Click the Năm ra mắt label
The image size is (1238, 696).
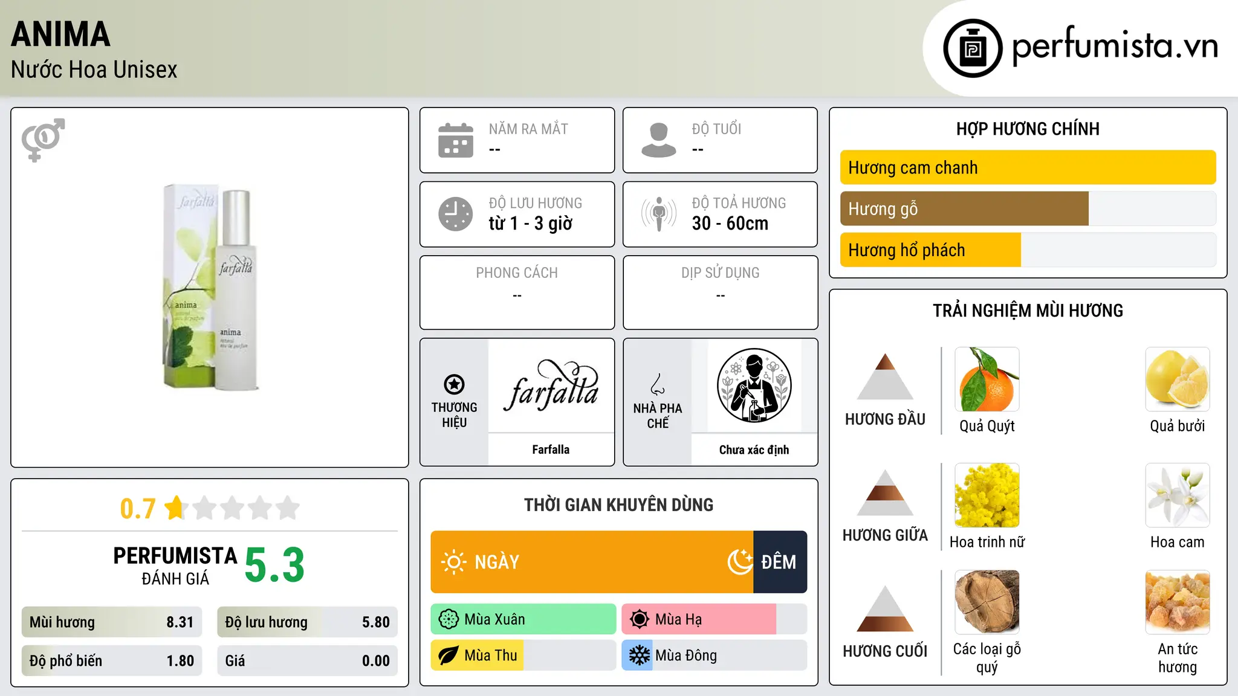click(x=528, y=129)
